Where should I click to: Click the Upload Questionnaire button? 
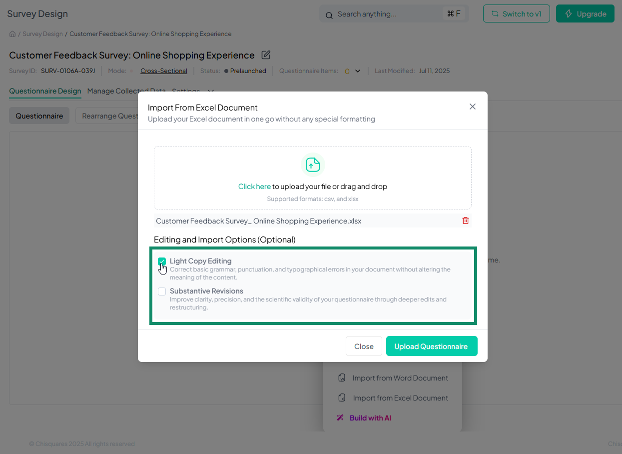(x=431, y=346)
